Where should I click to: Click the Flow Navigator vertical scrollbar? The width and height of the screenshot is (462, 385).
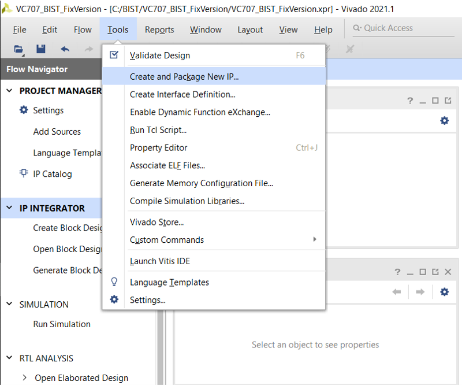tap(160, 347)
